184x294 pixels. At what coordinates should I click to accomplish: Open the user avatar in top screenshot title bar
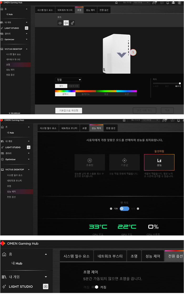point(180,3)
